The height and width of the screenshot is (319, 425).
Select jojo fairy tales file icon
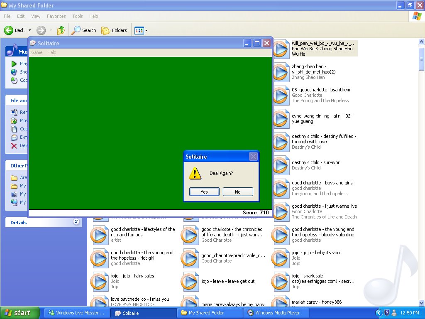click(x=99, y=282)
